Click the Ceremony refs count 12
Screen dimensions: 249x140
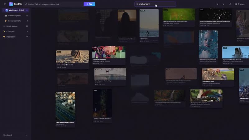point(27,16)
